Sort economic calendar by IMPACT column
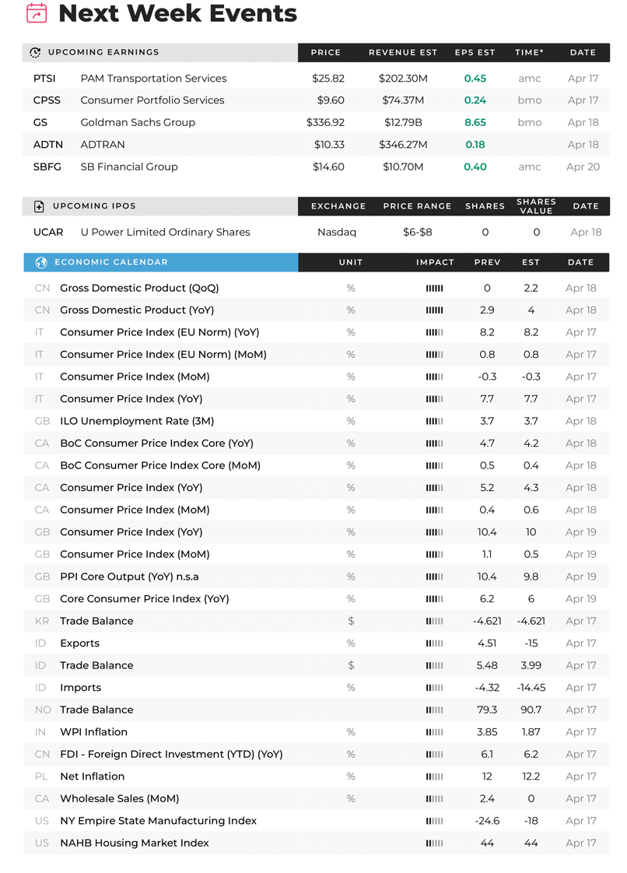 (435, 262)
